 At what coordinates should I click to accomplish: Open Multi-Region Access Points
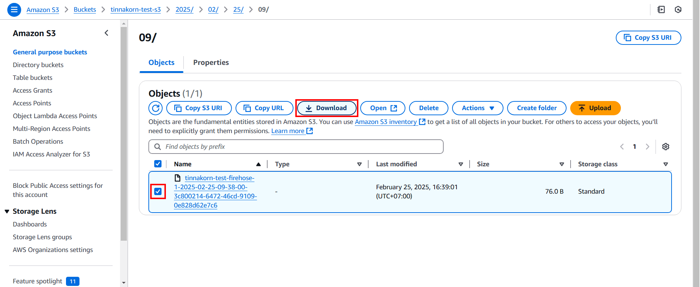coord(51,129)
